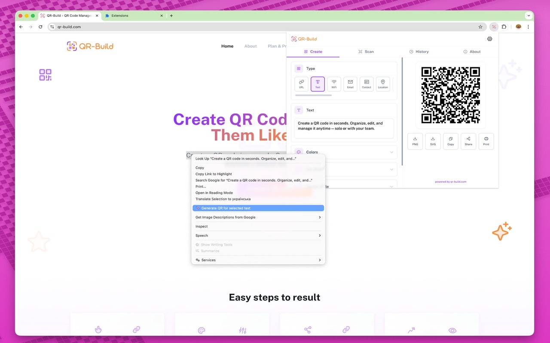Download the QR code as PNG

(x=415, y=141)
